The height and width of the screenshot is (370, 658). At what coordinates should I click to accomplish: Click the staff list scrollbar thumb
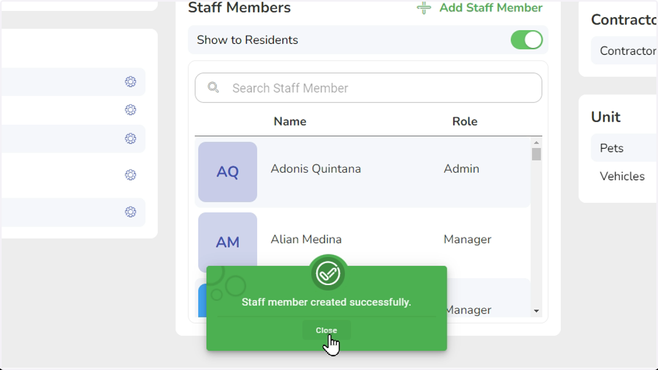point(536,154)
